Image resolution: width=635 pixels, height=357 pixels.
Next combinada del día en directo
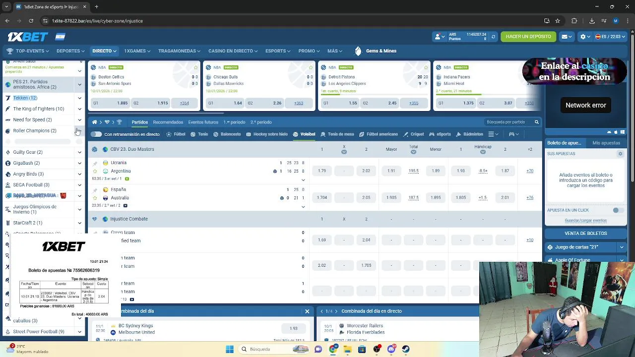(x=336, y=311)
